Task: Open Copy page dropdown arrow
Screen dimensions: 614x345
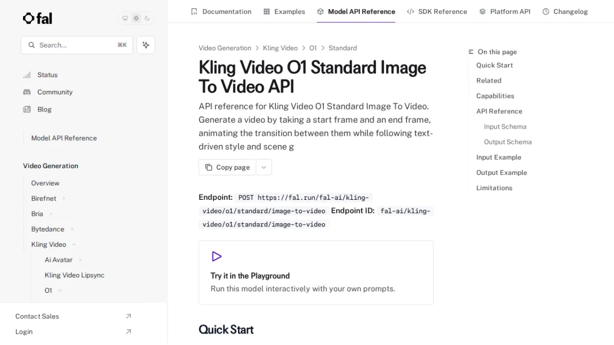Action: click(264, 167)
